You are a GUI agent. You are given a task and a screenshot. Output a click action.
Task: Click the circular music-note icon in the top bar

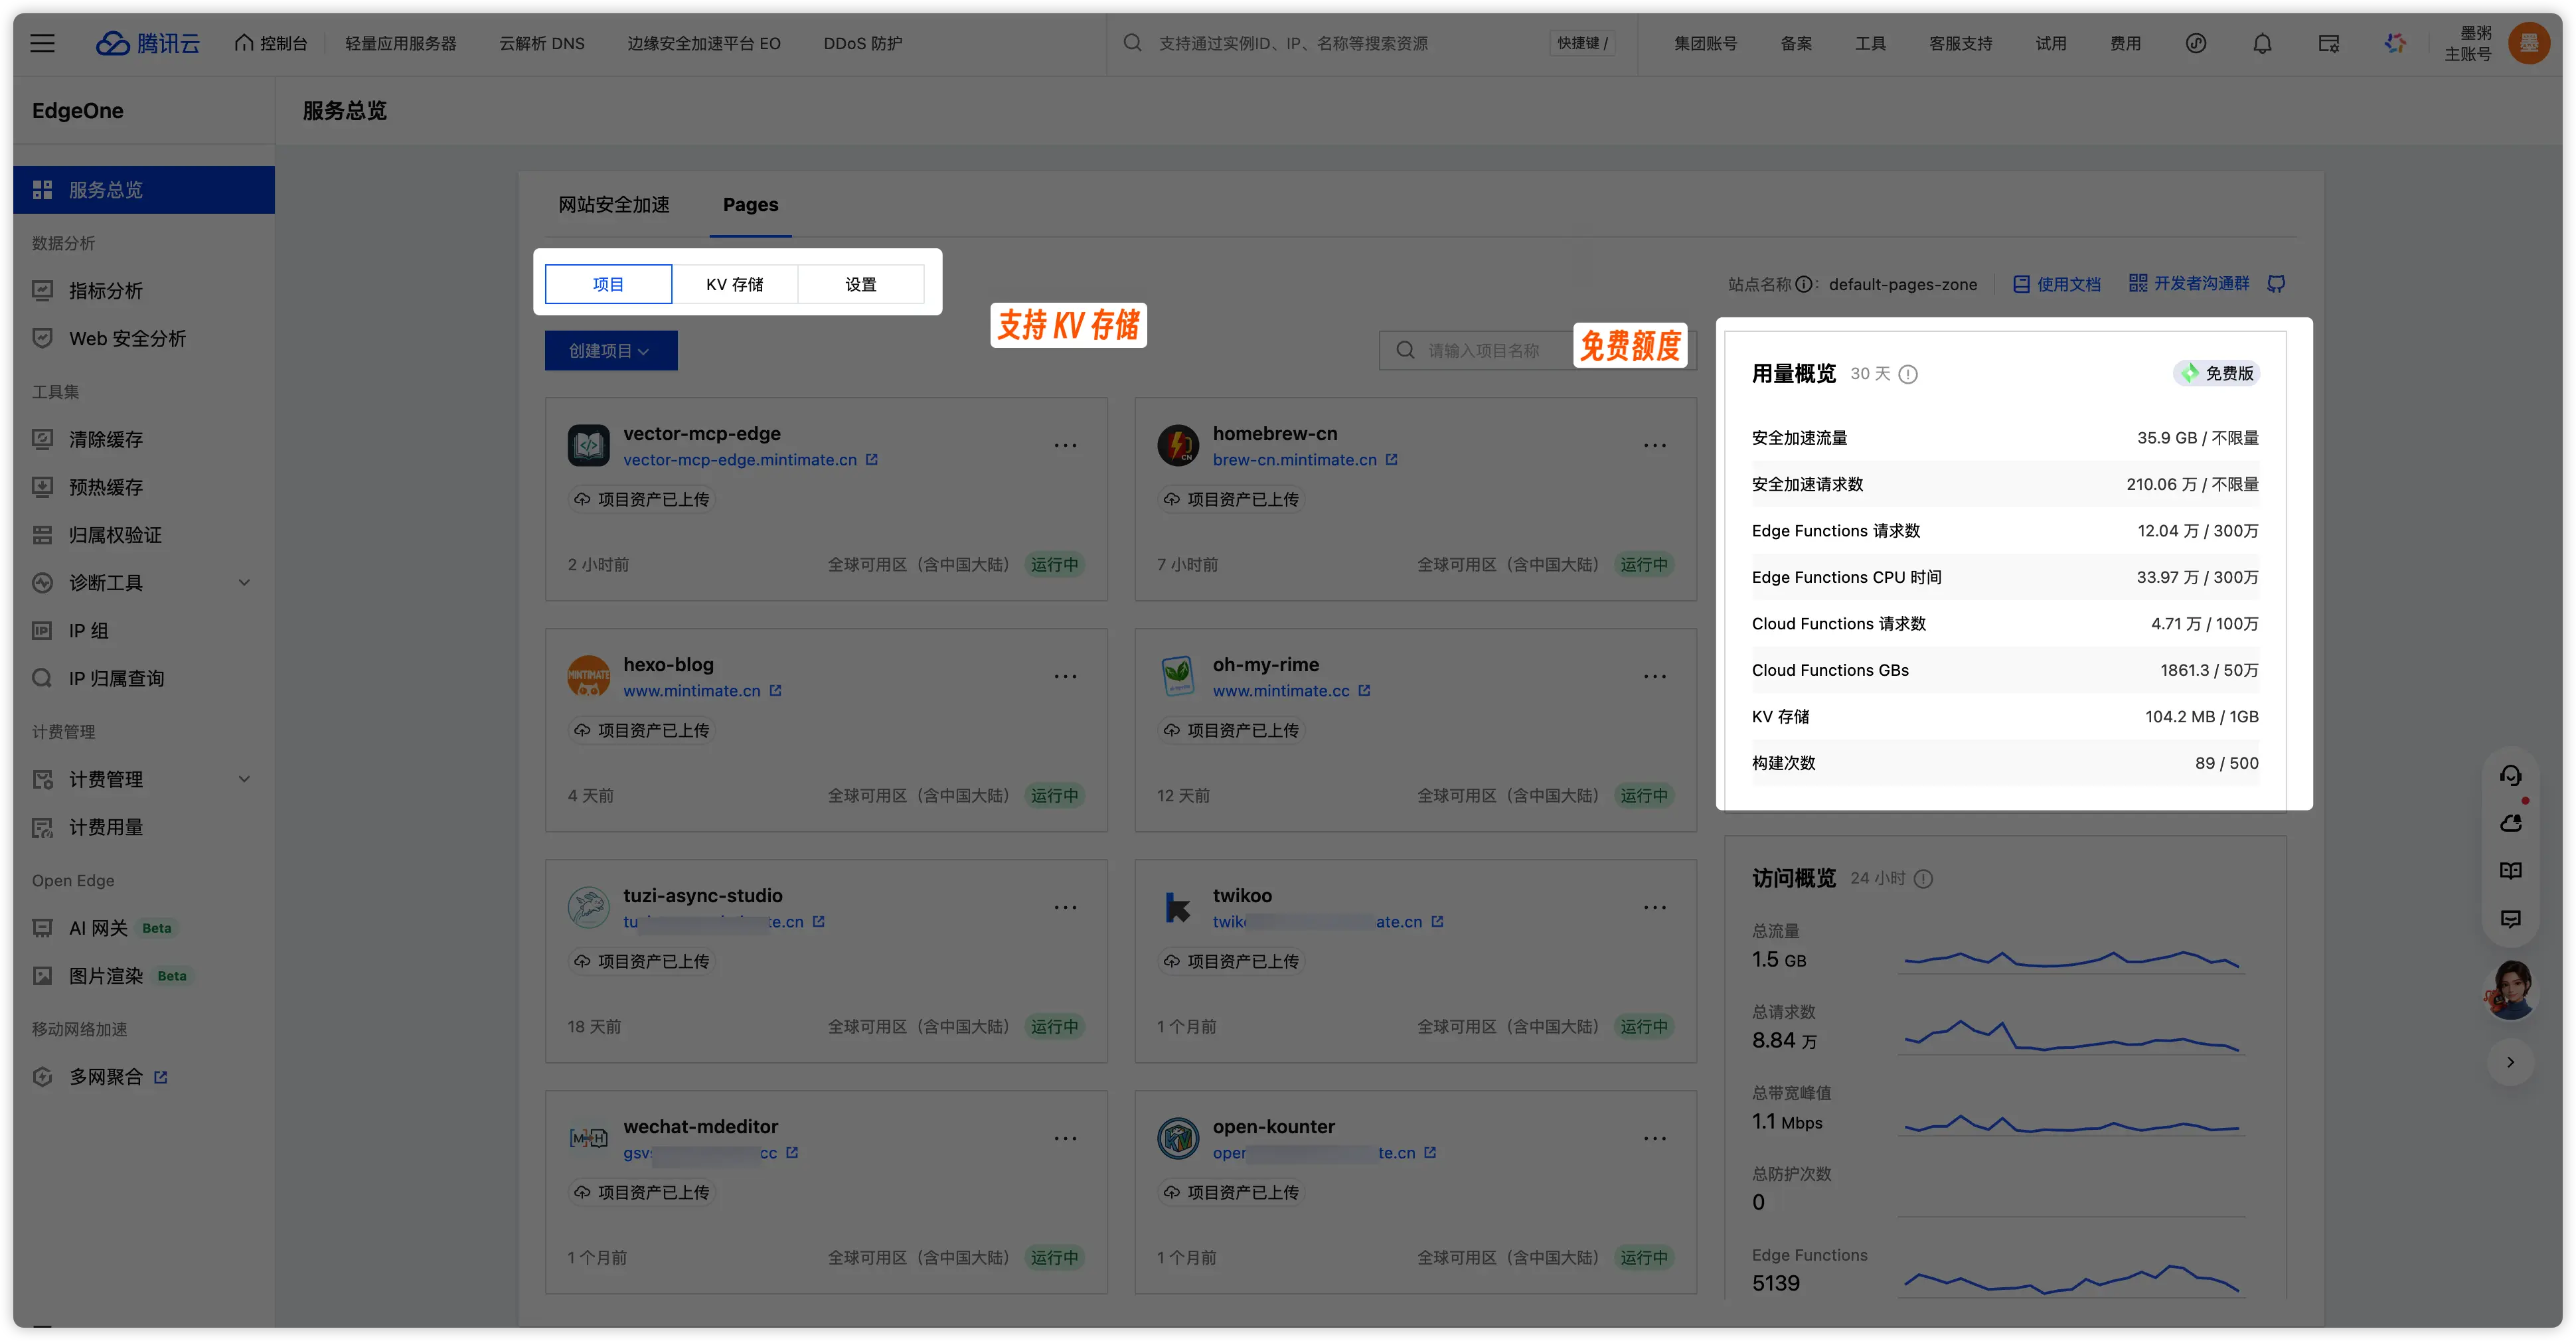(x=2196, y=43)
